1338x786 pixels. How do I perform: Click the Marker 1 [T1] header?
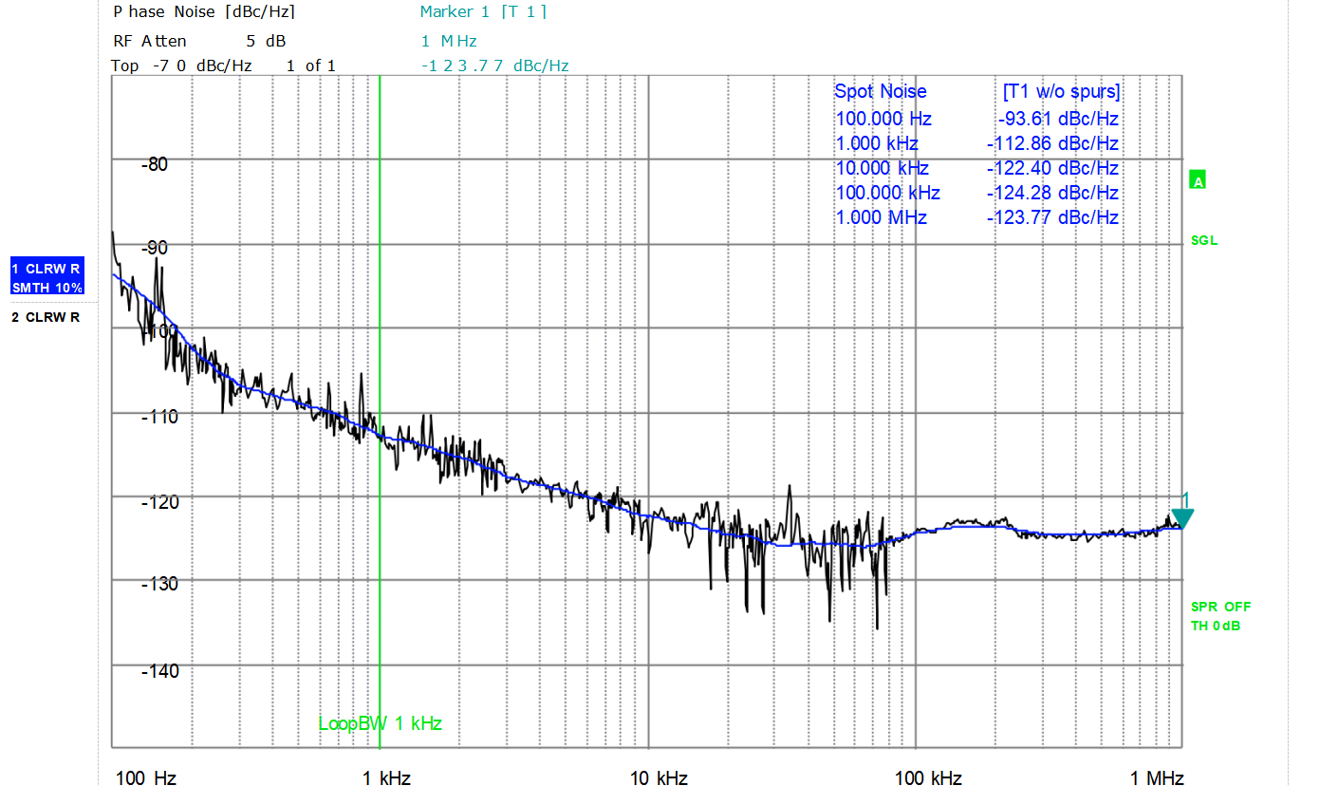(483, 12)
